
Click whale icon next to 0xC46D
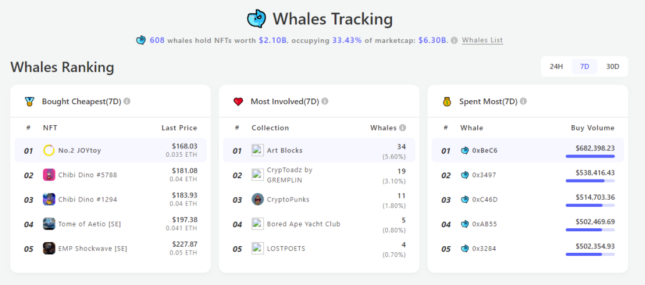465,200
